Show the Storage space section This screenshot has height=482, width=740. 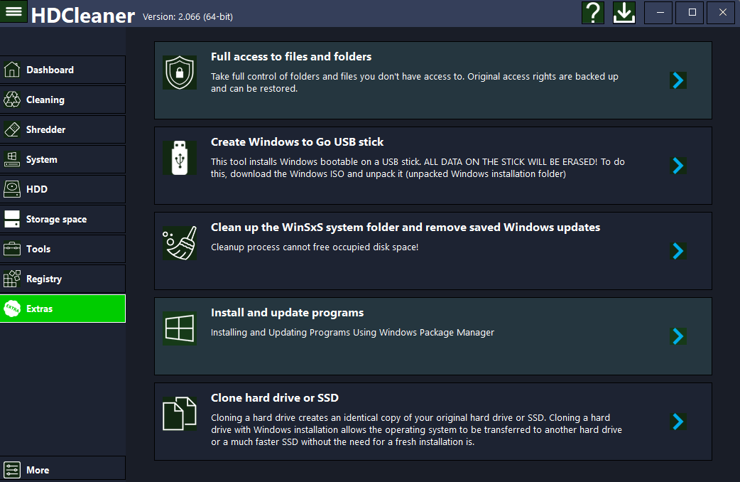(x=62, y=219)
